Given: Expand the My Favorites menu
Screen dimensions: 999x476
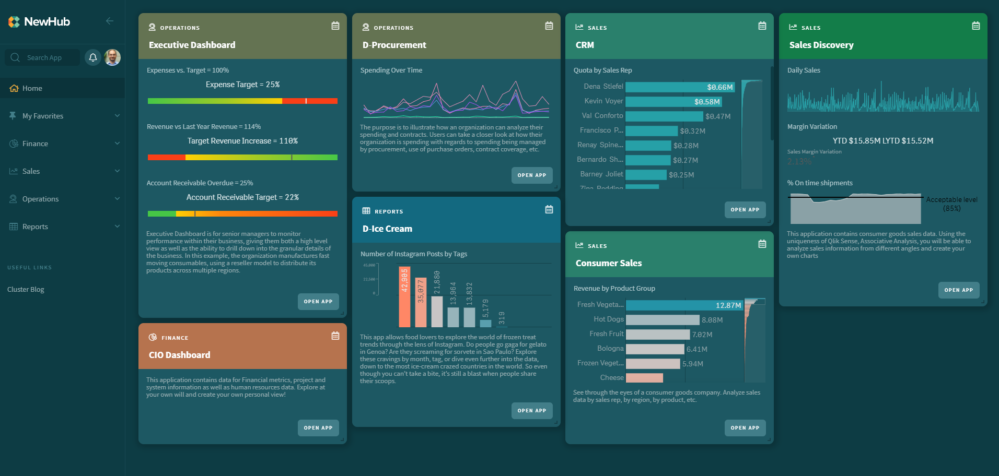Looking at the screenshot, I should tap(63, 116).
